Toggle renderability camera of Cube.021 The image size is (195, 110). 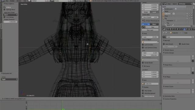pyautogui.click(x=192, y=13)
